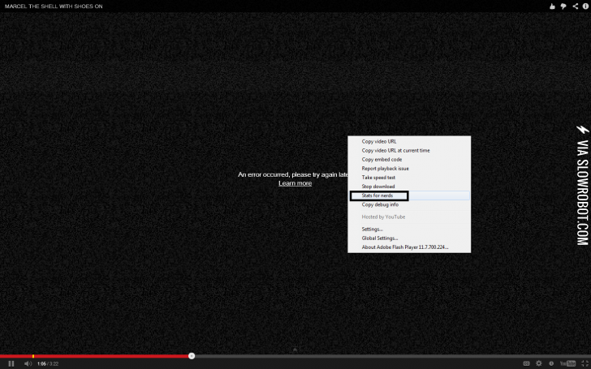Mute the video using the speaker icon
The width and height of the screenshot is (591, 369).
(x=27, y=363)
